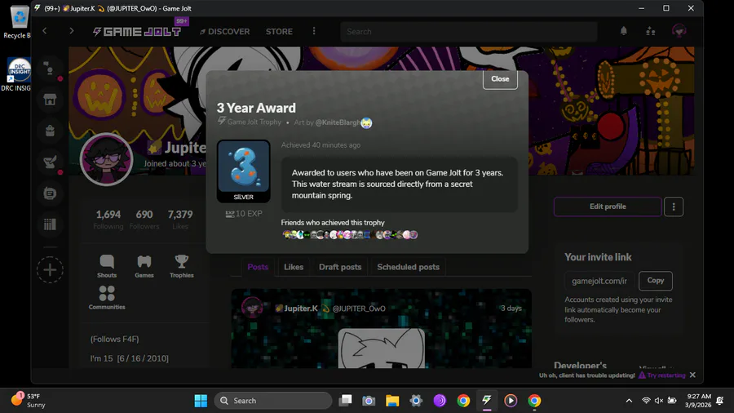Open the Settings gear on the taskbar

[x=416, y=401]
